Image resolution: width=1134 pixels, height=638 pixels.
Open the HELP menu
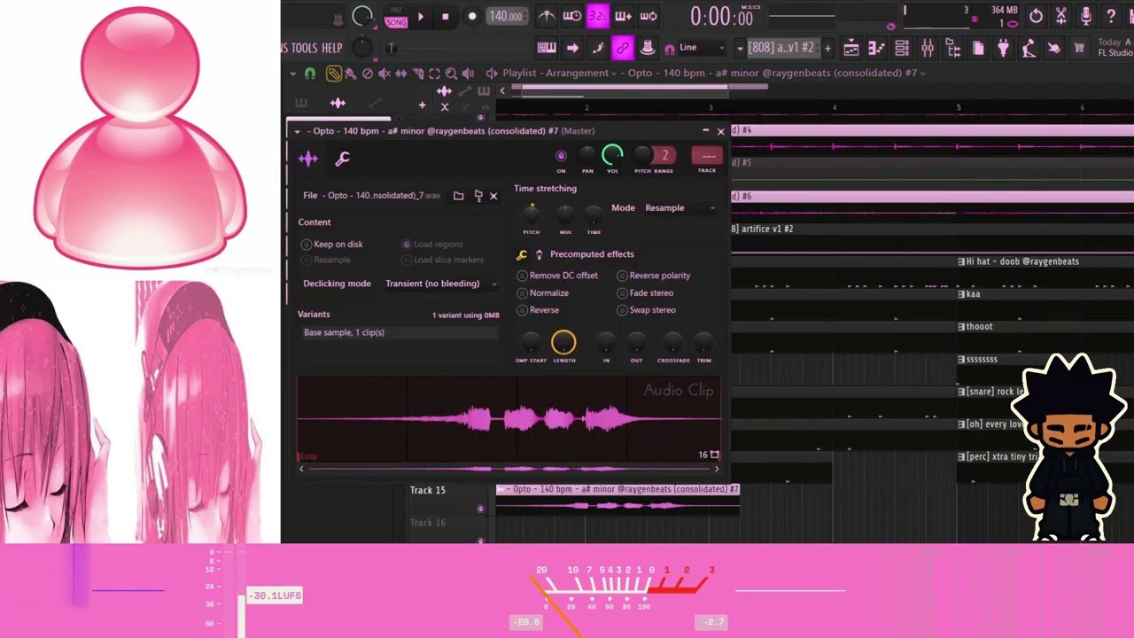(332, 48)
